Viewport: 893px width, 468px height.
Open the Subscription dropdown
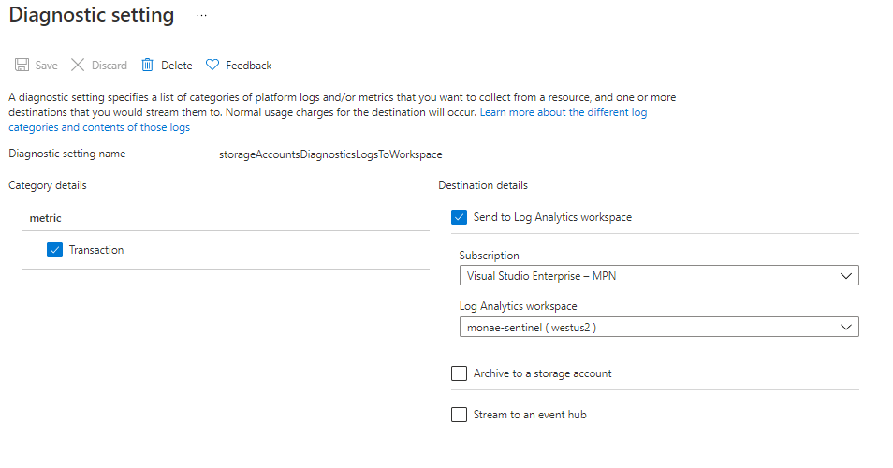tap(658, 276)
